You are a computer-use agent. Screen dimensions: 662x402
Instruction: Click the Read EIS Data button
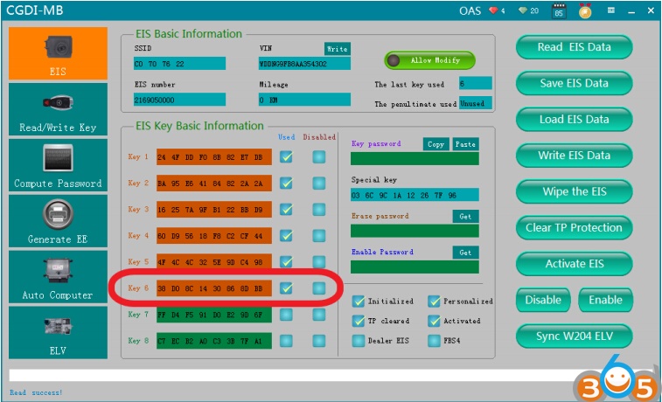(x=574, y=47)
